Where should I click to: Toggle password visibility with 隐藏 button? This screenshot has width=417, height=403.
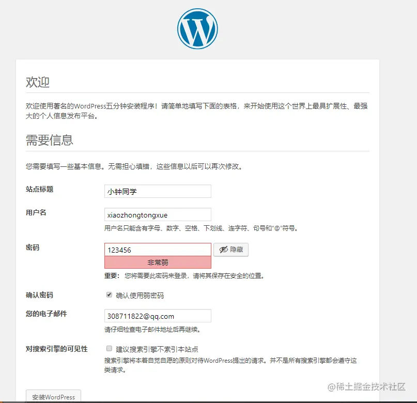pos(231,250)
